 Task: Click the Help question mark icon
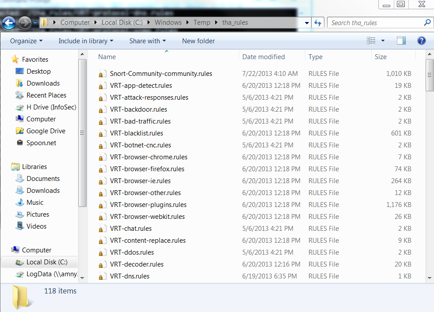click(421, 41)
